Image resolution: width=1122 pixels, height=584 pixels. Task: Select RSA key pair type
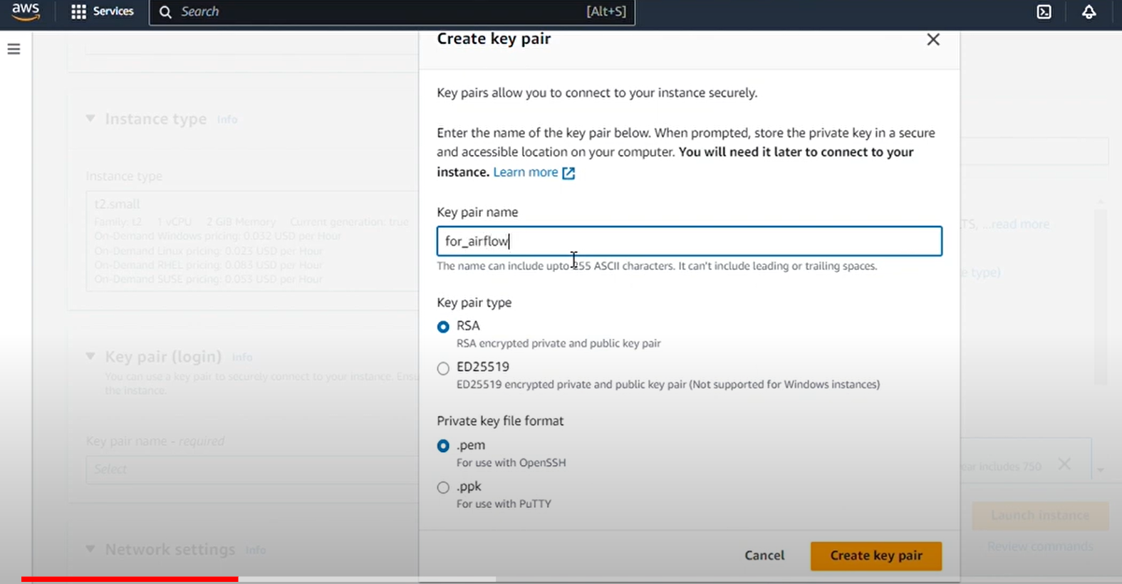click(443, 327)
